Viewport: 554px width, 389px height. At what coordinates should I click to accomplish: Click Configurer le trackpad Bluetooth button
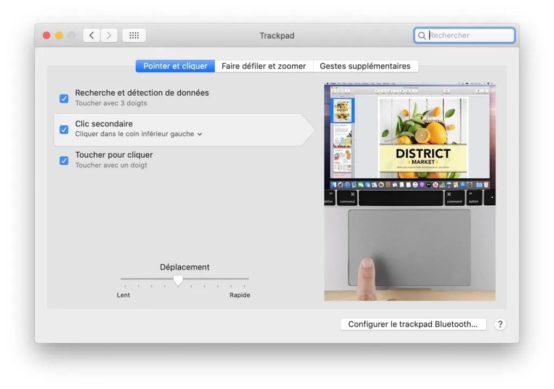pos(413,324)
